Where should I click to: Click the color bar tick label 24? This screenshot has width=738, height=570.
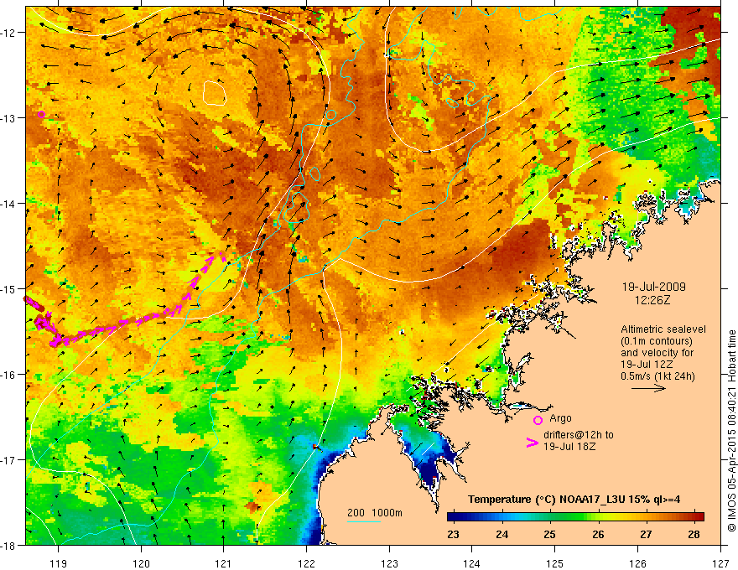[502, 535]
